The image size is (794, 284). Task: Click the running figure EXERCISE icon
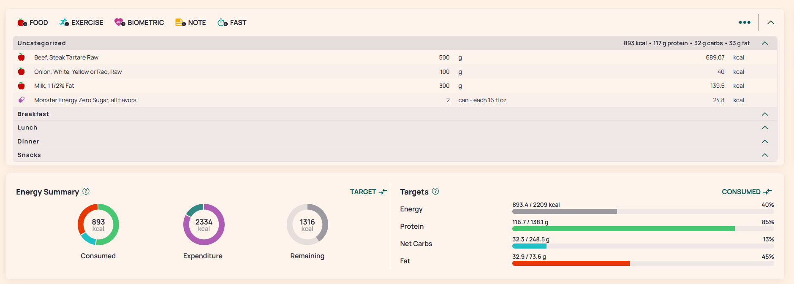64,22
